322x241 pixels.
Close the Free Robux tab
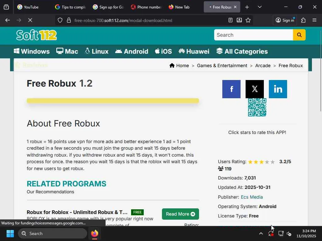click(235, 7)
